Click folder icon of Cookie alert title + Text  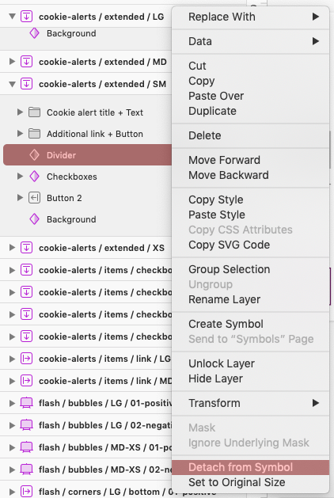(34, 112)
